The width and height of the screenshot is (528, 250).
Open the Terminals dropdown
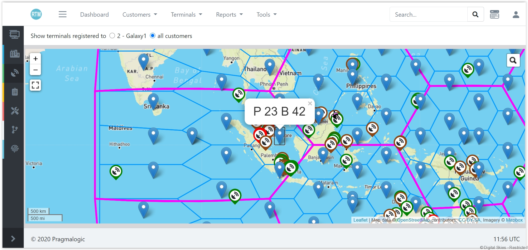186,14
